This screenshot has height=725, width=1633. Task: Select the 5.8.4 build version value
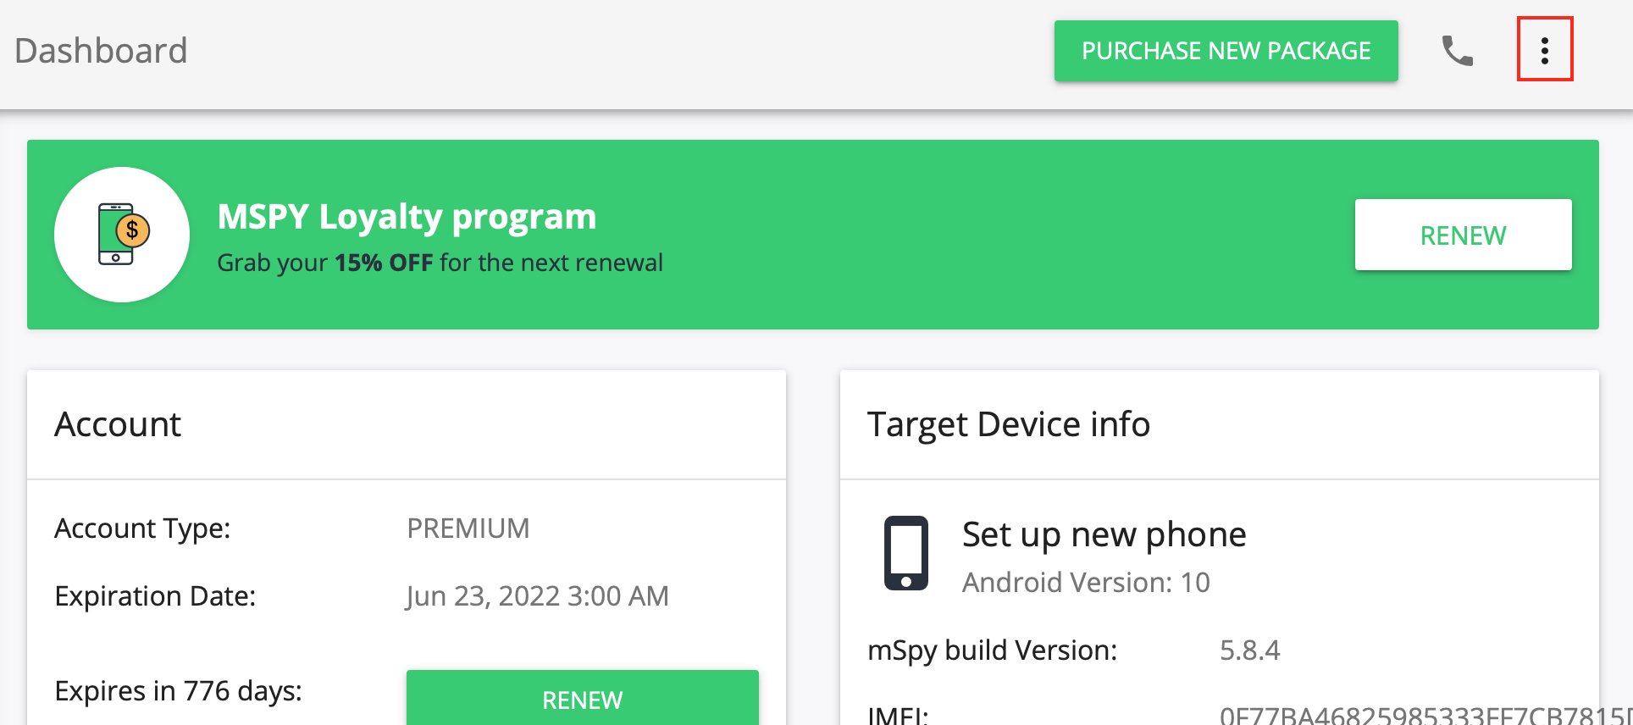click(1249, 650)
